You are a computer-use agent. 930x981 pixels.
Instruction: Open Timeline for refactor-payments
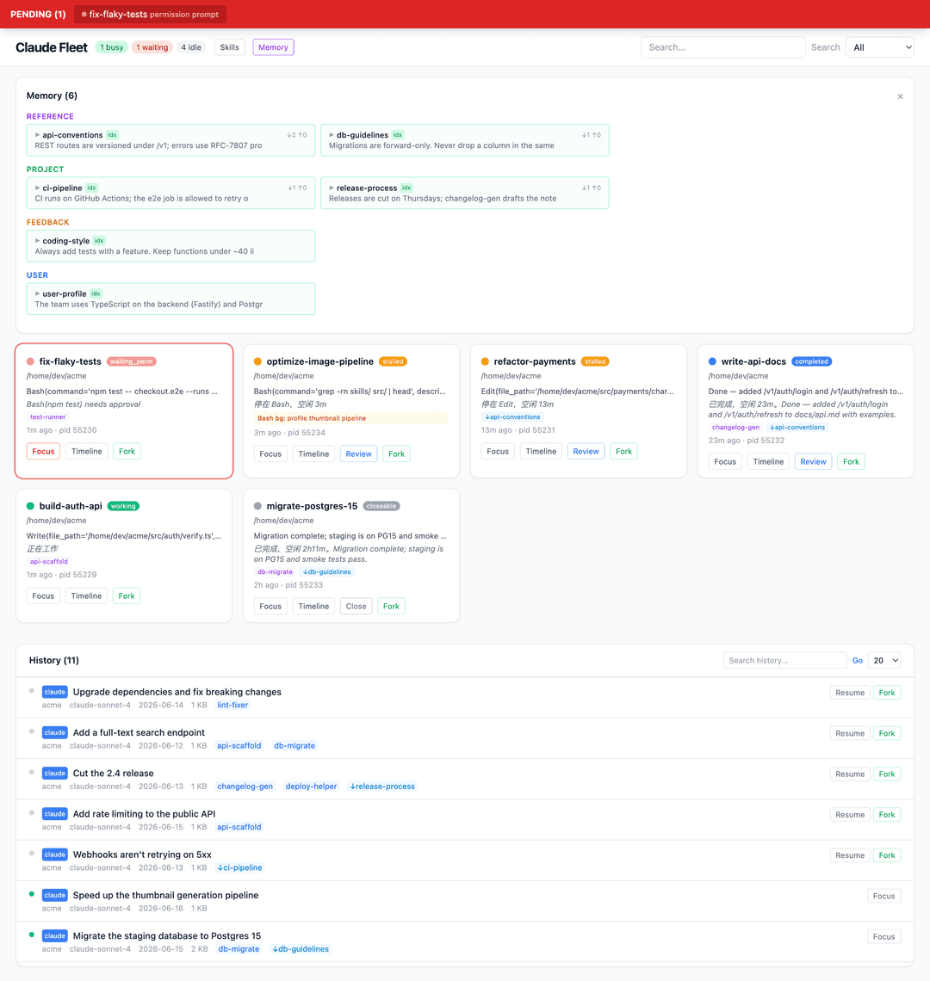tap(541, 452)
